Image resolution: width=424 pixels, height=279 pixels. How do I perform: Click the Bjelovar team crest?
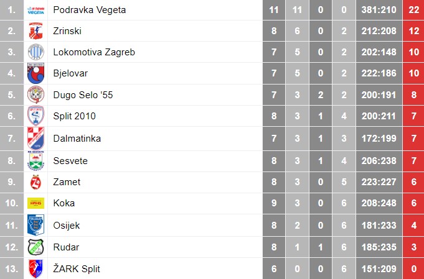pos(35,73)
